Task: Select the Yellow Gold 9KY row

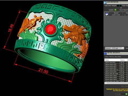Action: click(x=116, y=62)
